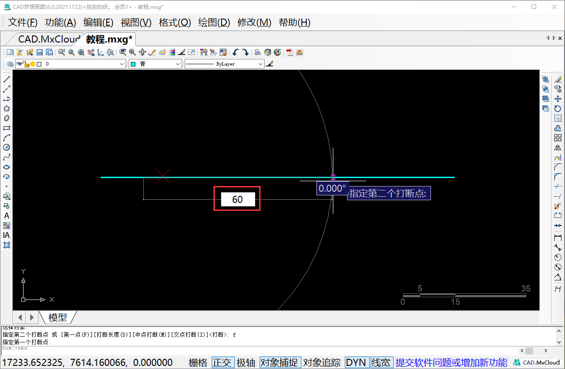This screenshot has width=565, height=369.
Task: Select the Angular dimension tool
Action: [x=558, y=277]
